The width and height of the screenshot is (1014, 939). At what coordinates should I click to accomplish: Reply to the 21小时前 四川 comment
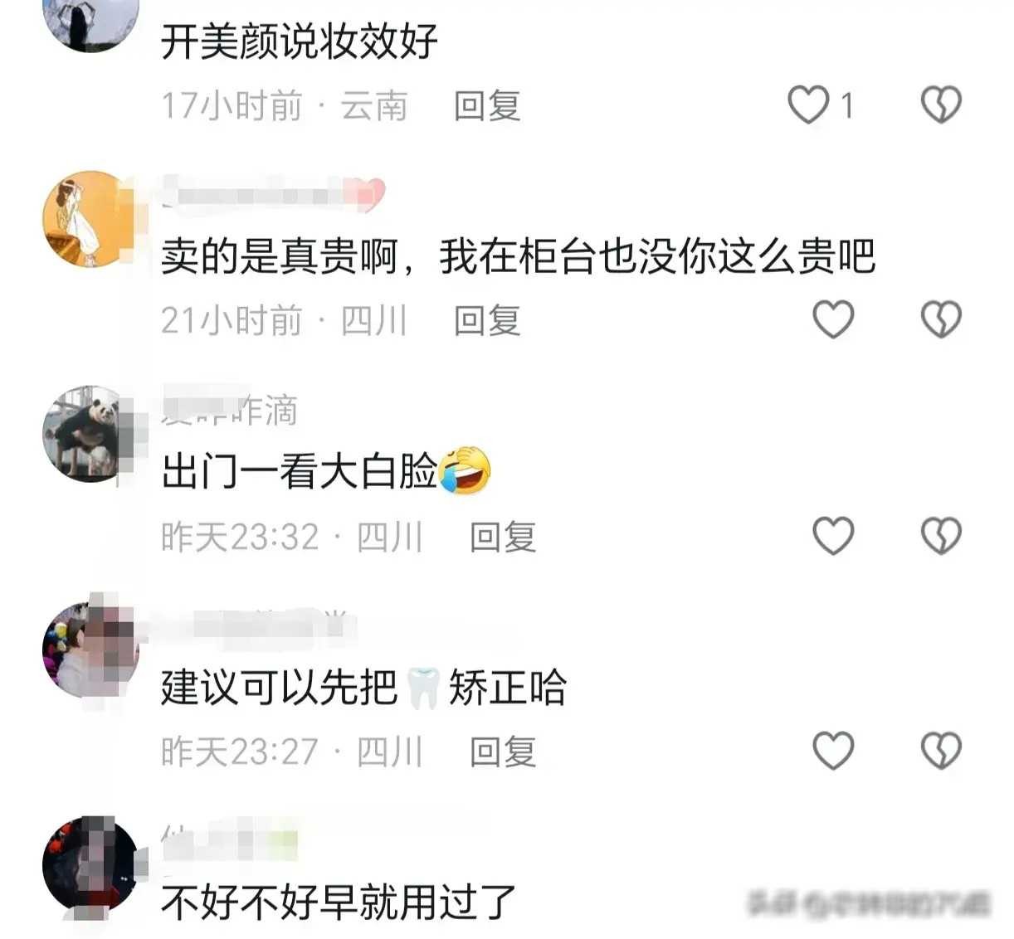pyautogui.click(x=487, y=321)
